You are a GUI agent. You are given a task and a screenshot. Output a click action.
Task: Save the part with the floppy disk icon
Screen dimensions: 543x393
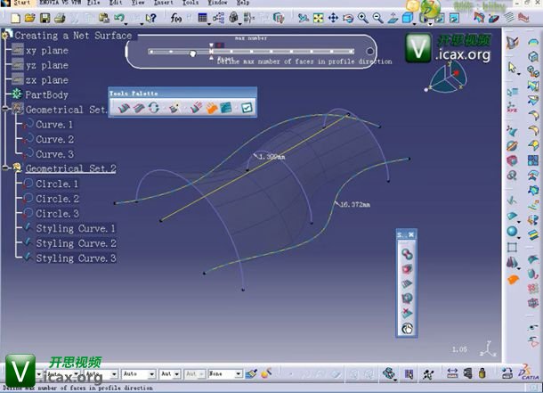tap(45, 18)
